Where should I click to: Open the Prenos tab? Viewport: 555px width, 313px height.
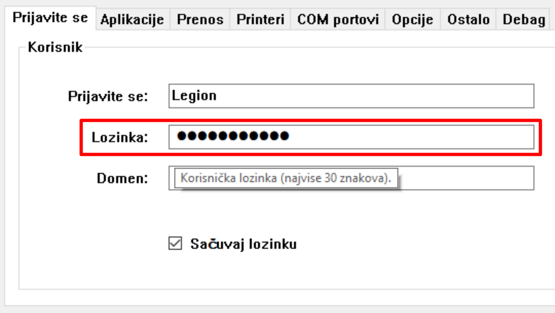coord(200,20)
